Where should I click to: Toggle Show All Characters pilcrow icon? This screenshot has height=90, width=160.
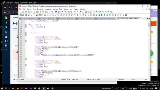coord(77,12)
